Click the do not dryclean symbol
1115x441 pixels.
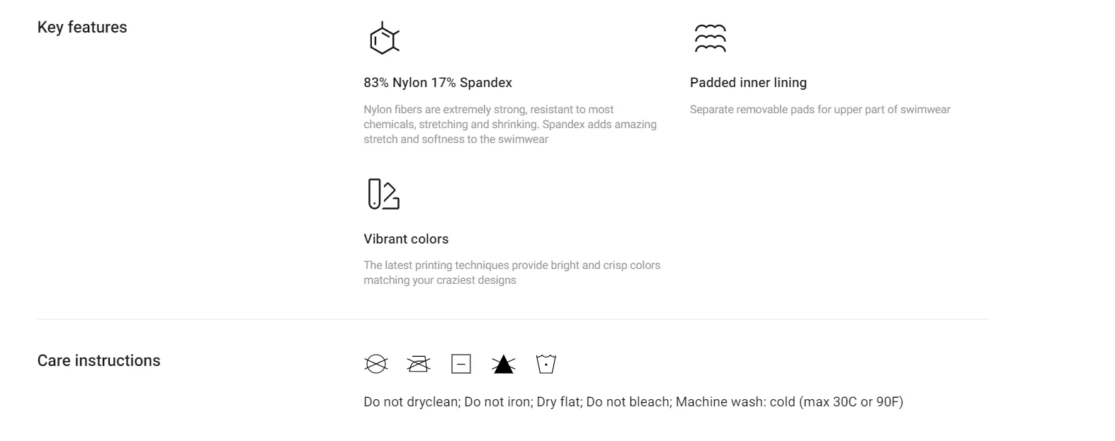(x=376, y=364)
